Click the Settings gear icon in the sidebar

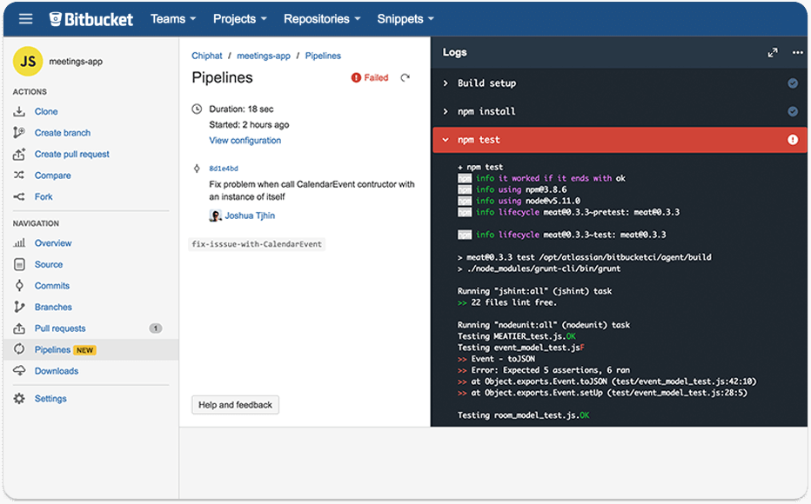(19, 399)
